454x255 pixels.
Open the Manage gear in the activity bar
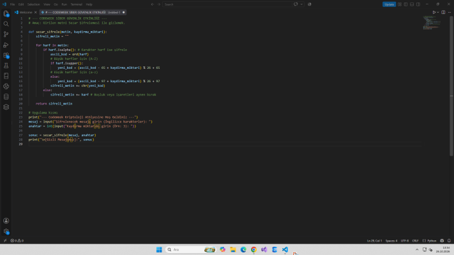[x=6, y=231]
